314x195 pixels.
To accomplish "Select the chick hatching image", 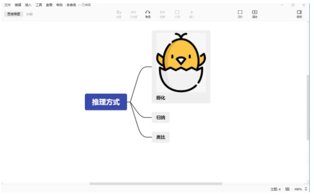I will coord(181,62).
